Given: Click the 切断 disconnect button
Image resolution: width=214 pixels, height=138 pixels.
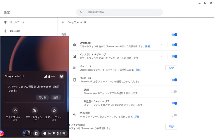Looking at the screenshot, I should coord(171,127).
